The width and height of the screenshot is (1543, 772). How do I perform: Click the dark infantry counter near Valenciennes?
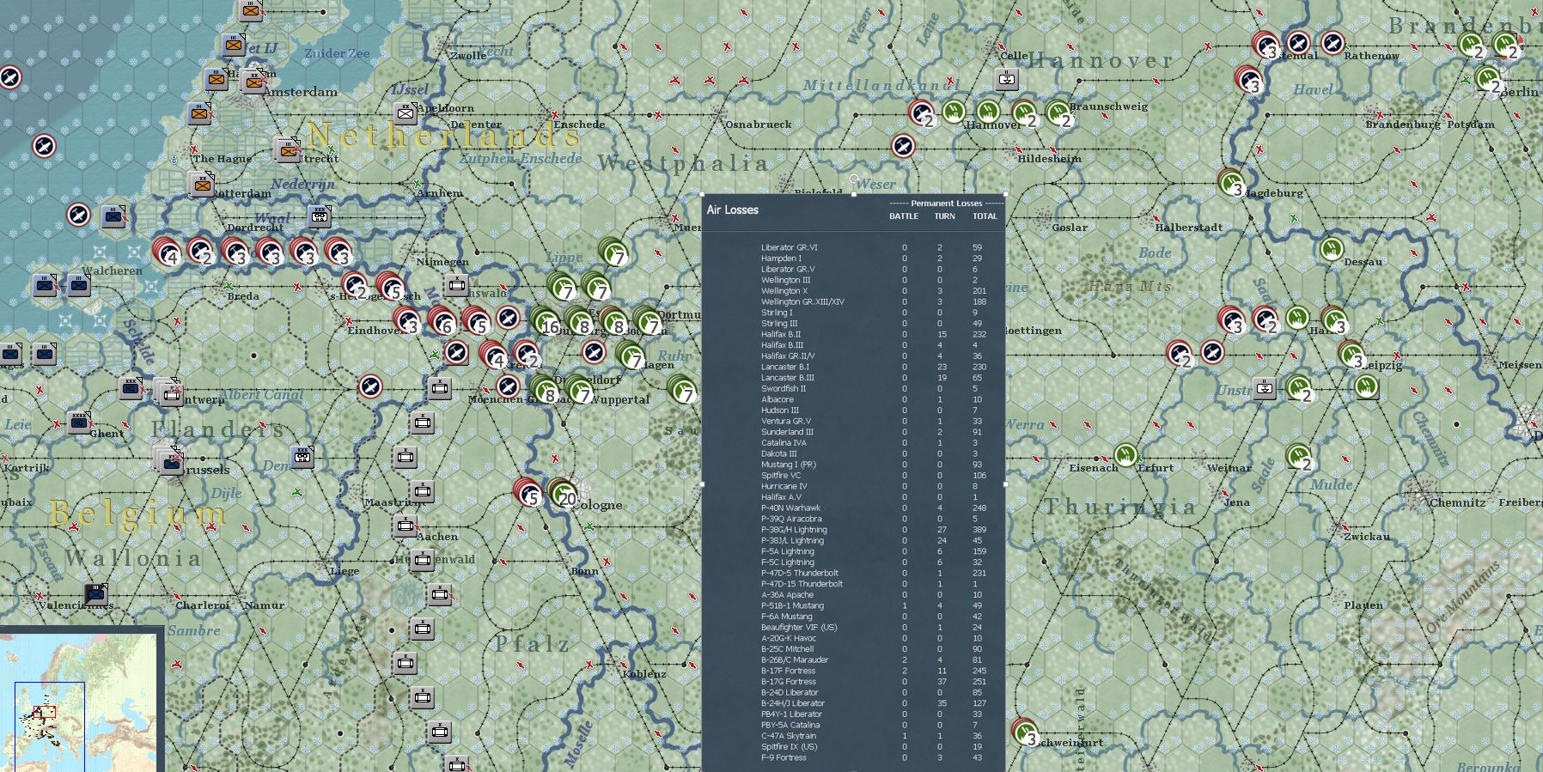click(97, 593)
